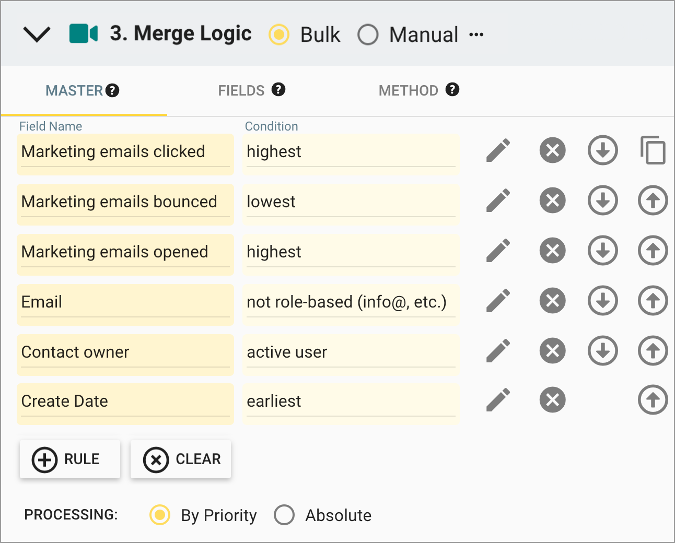The width and height of the screenshot is (675, 543).
Task: Click the Contact owner field name input
Action: [125, 352]
